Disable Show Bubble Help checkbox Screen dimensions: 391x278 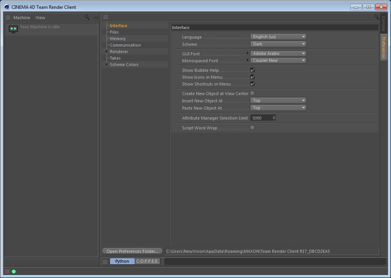click(253, 70)
